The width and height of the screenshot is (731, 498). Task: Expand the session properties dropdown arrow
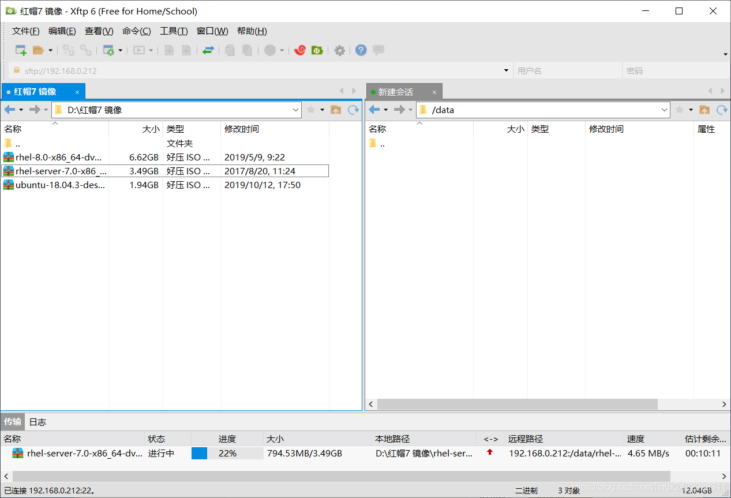tap(121, 50)
